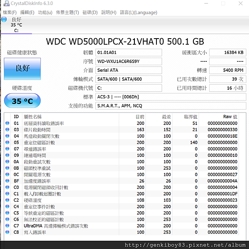The image size is (249, 249).
Task: Open the 說明(H) menu
Action: click(x=109, y=12)
